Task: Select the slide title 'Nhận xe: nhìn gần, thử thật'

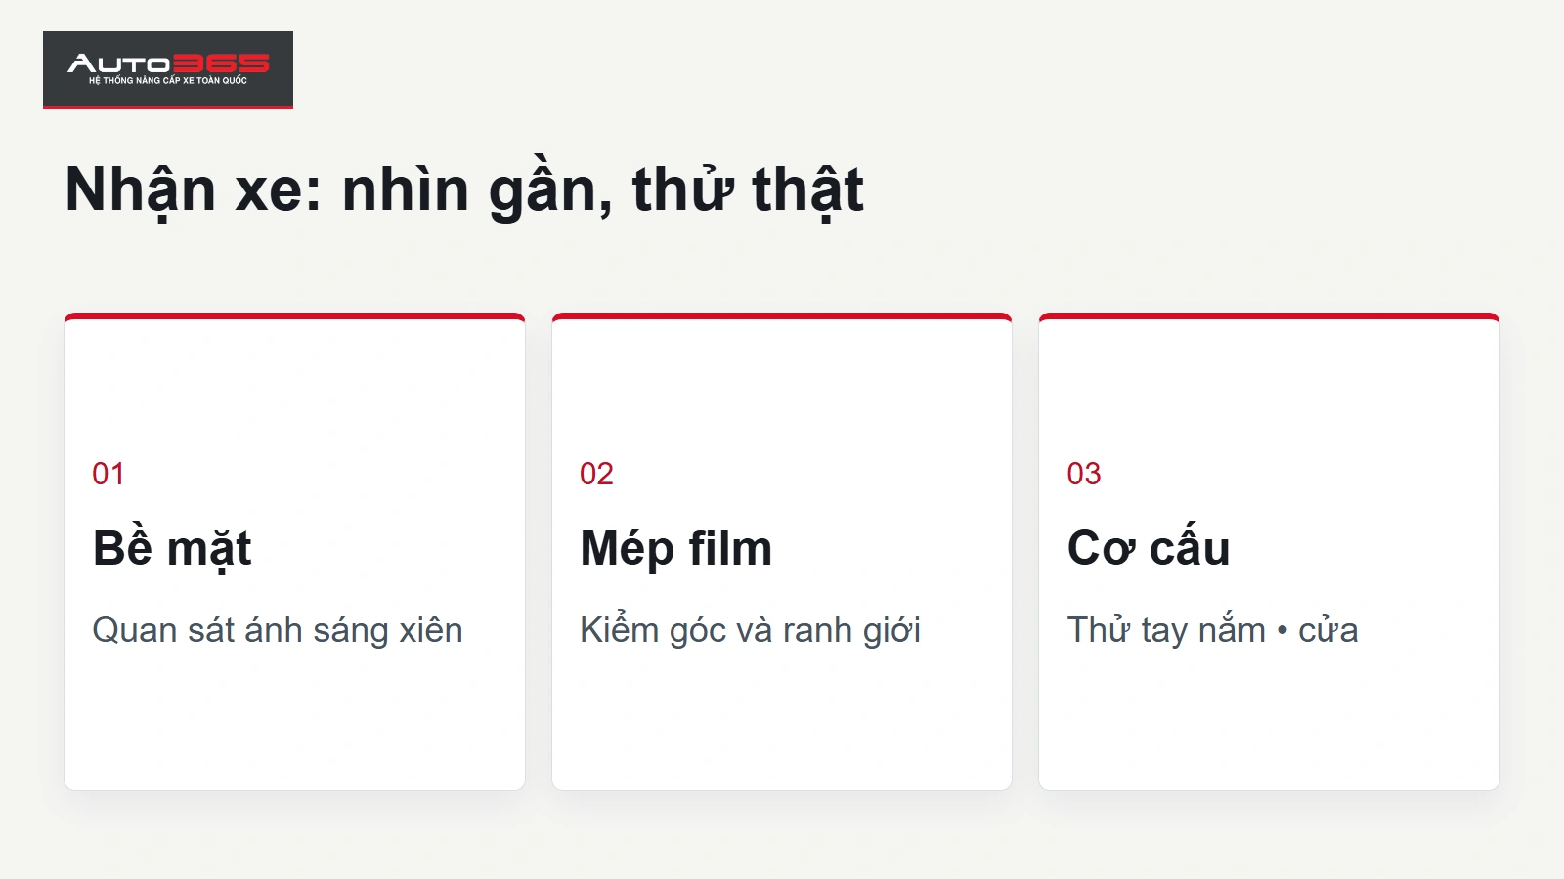Action: pos(464,190)
